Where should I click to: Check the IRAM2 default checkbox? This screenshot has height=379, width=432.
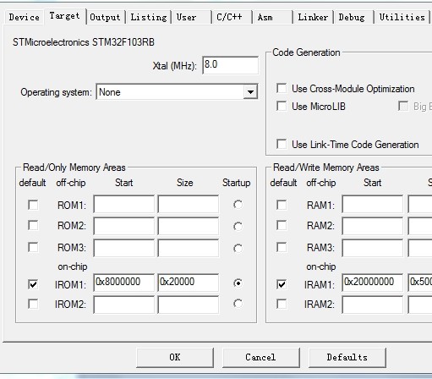[x=282, y=304]
